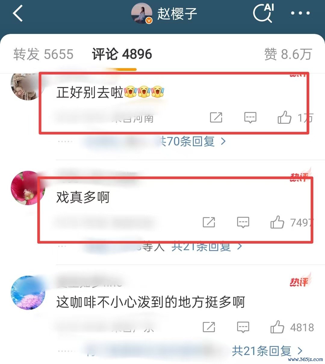
Task: Open 赵樱子 profile from header name
Action: [177, 14]
